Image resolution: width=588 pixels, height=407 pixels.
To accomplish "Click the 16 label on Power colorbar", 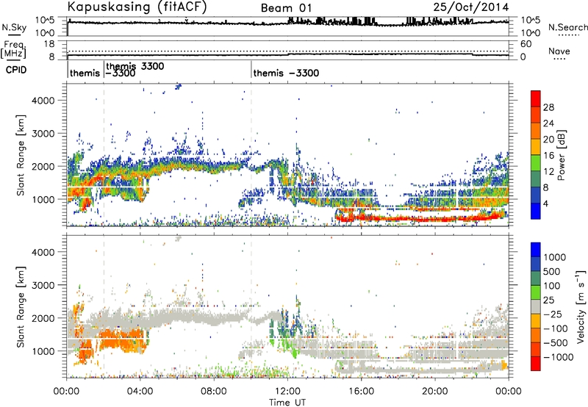I will pyautogui.click(x=548, y=156).
